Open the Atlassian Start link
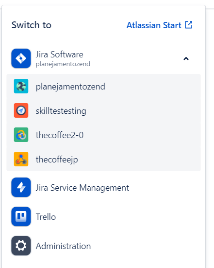The height and width of the screenshot is (268, 214). 160,25
